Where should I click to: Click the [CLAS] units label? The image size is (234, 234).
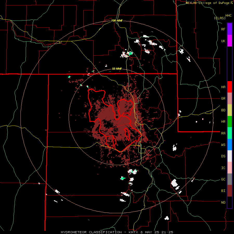[220, 18]
